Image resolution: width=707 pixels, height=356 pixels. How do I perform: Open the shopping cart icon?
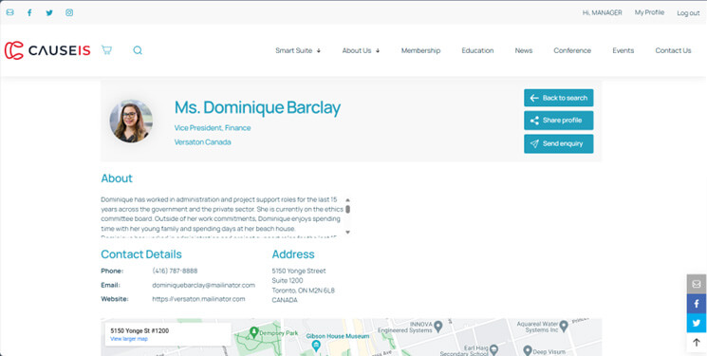point(106,50)
